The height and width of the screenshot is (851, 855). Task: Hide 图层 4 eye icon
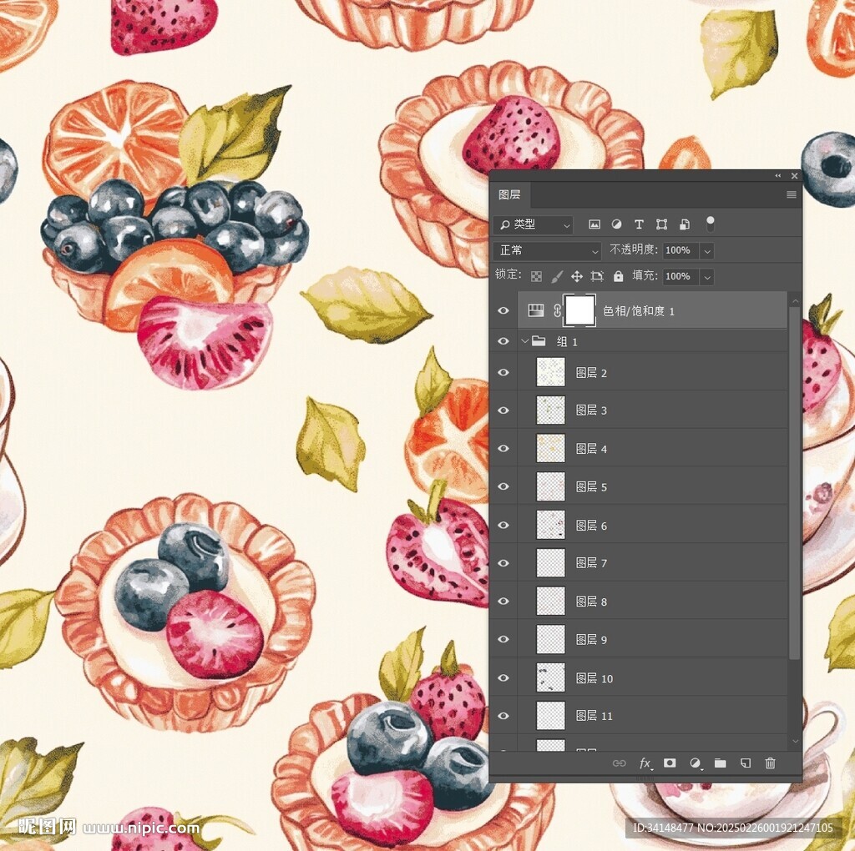coord(503,448)
